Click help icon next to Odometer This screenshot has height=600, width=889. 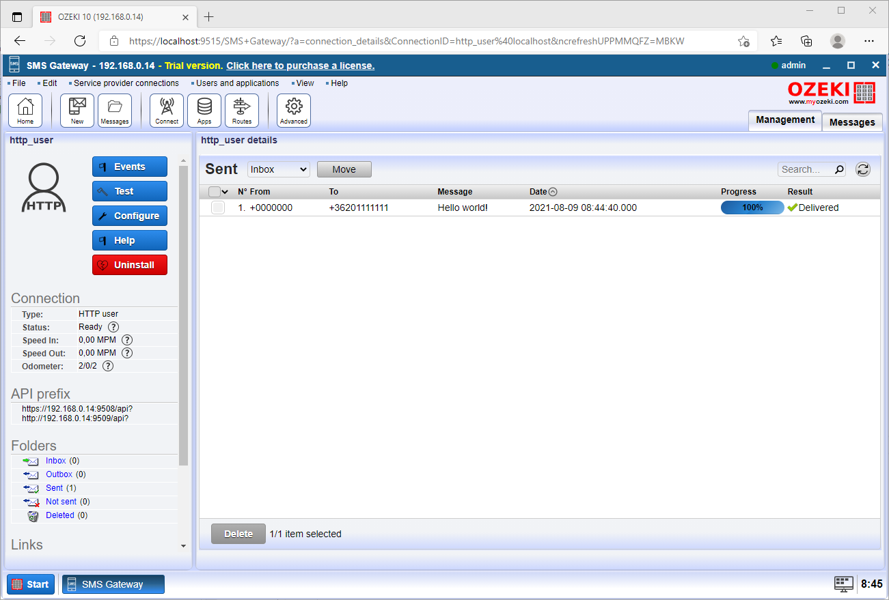pyautogui.click(x=107, y=366)
